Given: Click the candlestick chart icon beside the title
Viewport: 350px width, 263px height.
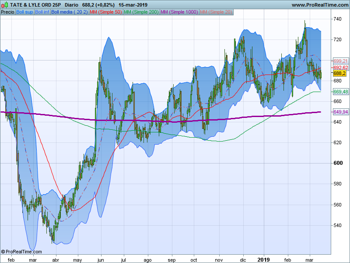Looking at the screenshot, I should (x=4, y=5).
